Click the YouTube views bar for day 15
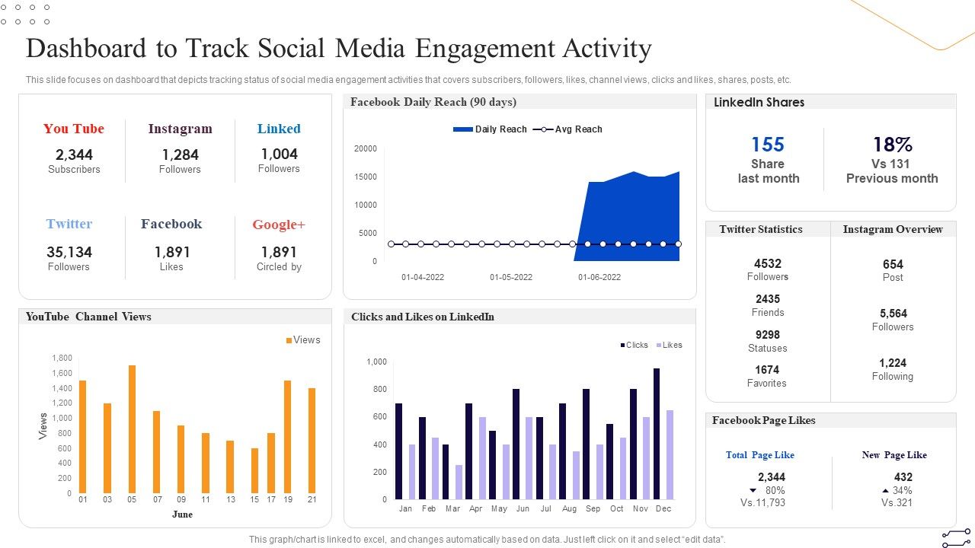975x548 pixels. [254, 470]
